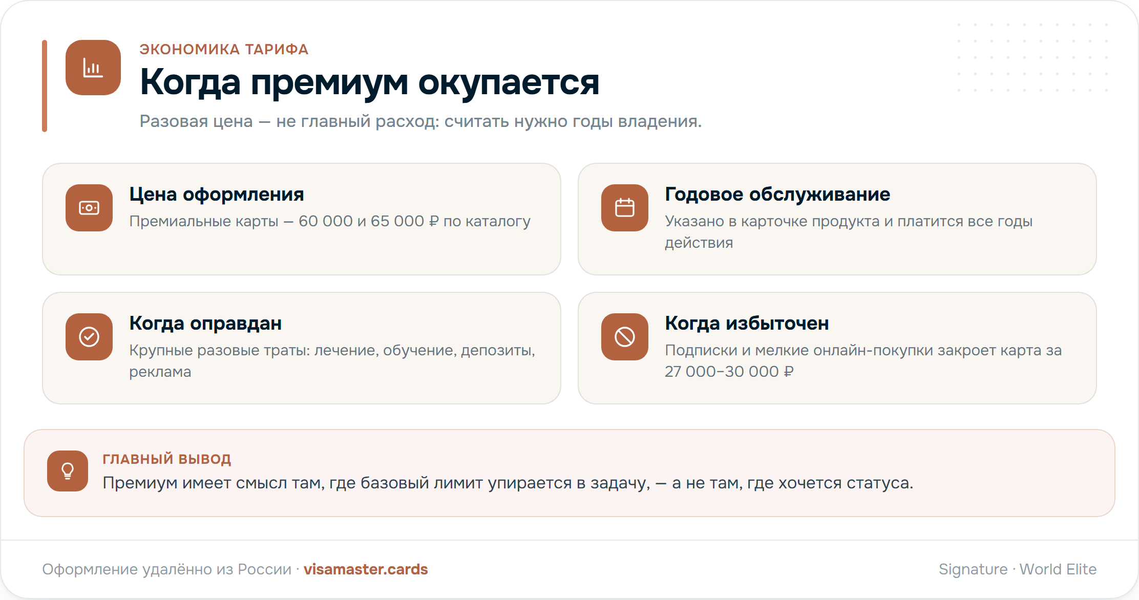Select the Когда оправдан card title

(x=205, y=324)
